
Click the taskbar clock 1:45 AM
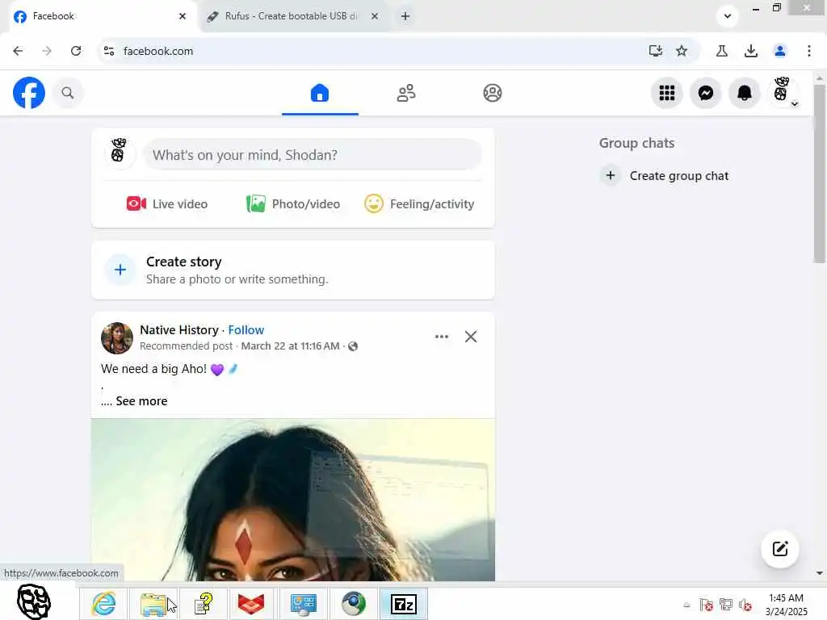point(786,598)
